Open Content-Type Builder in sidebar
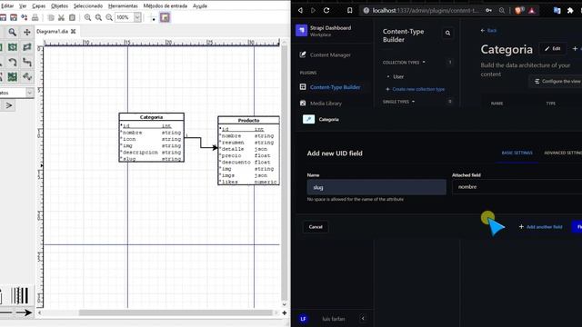The width and height of the screenshot is (582, 327). [x=335, y=87]
